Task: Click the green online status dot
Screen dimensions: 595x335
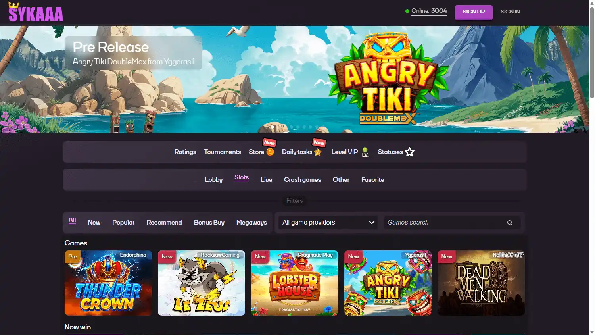Action: pos(407,11)
